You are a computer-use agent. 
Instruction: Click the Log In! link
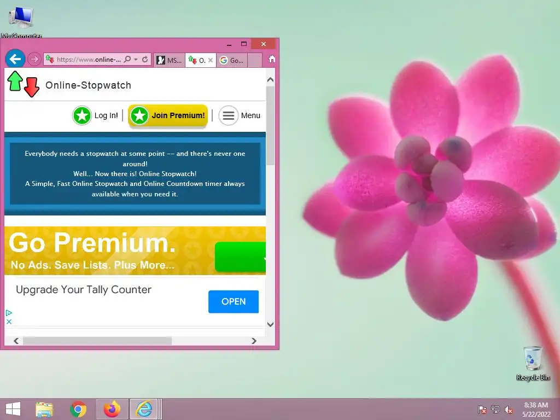106,115
